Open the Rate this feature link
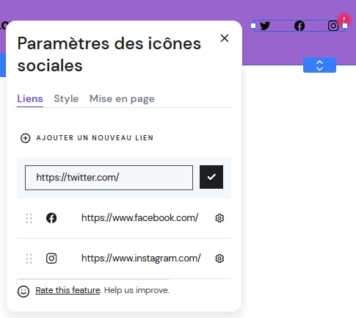 click(x=68, y=290)
